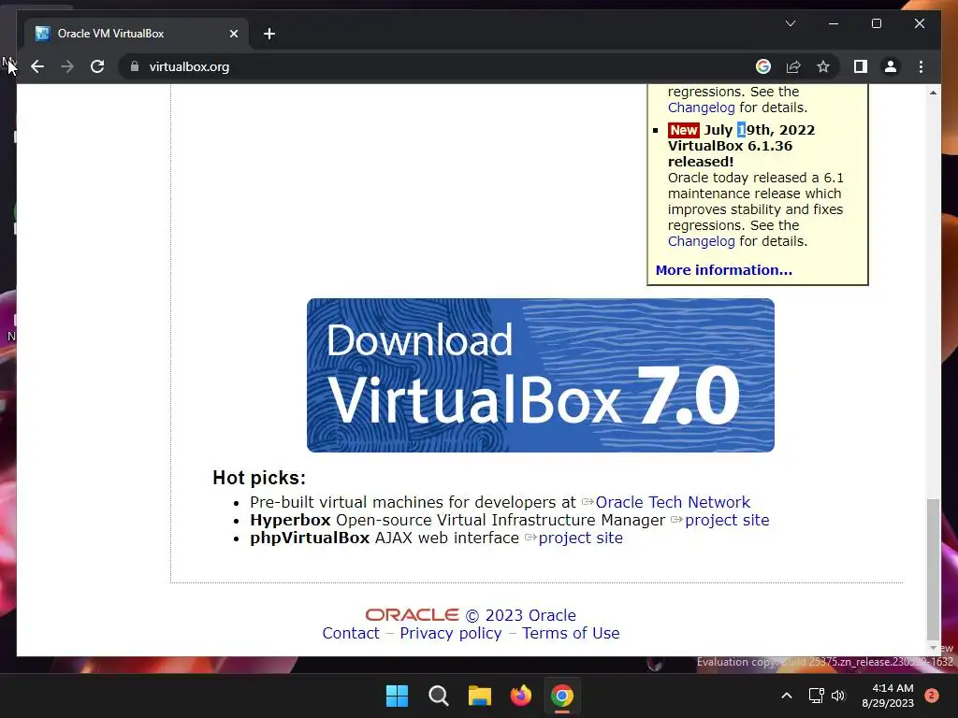The width and height of the screenshot is (958, 718).
Task: Go back to the previous page in Chrome
Action: (37, 66)
